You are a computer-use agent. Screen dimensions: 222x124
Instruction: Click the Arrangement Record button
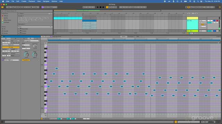(103, 7)
